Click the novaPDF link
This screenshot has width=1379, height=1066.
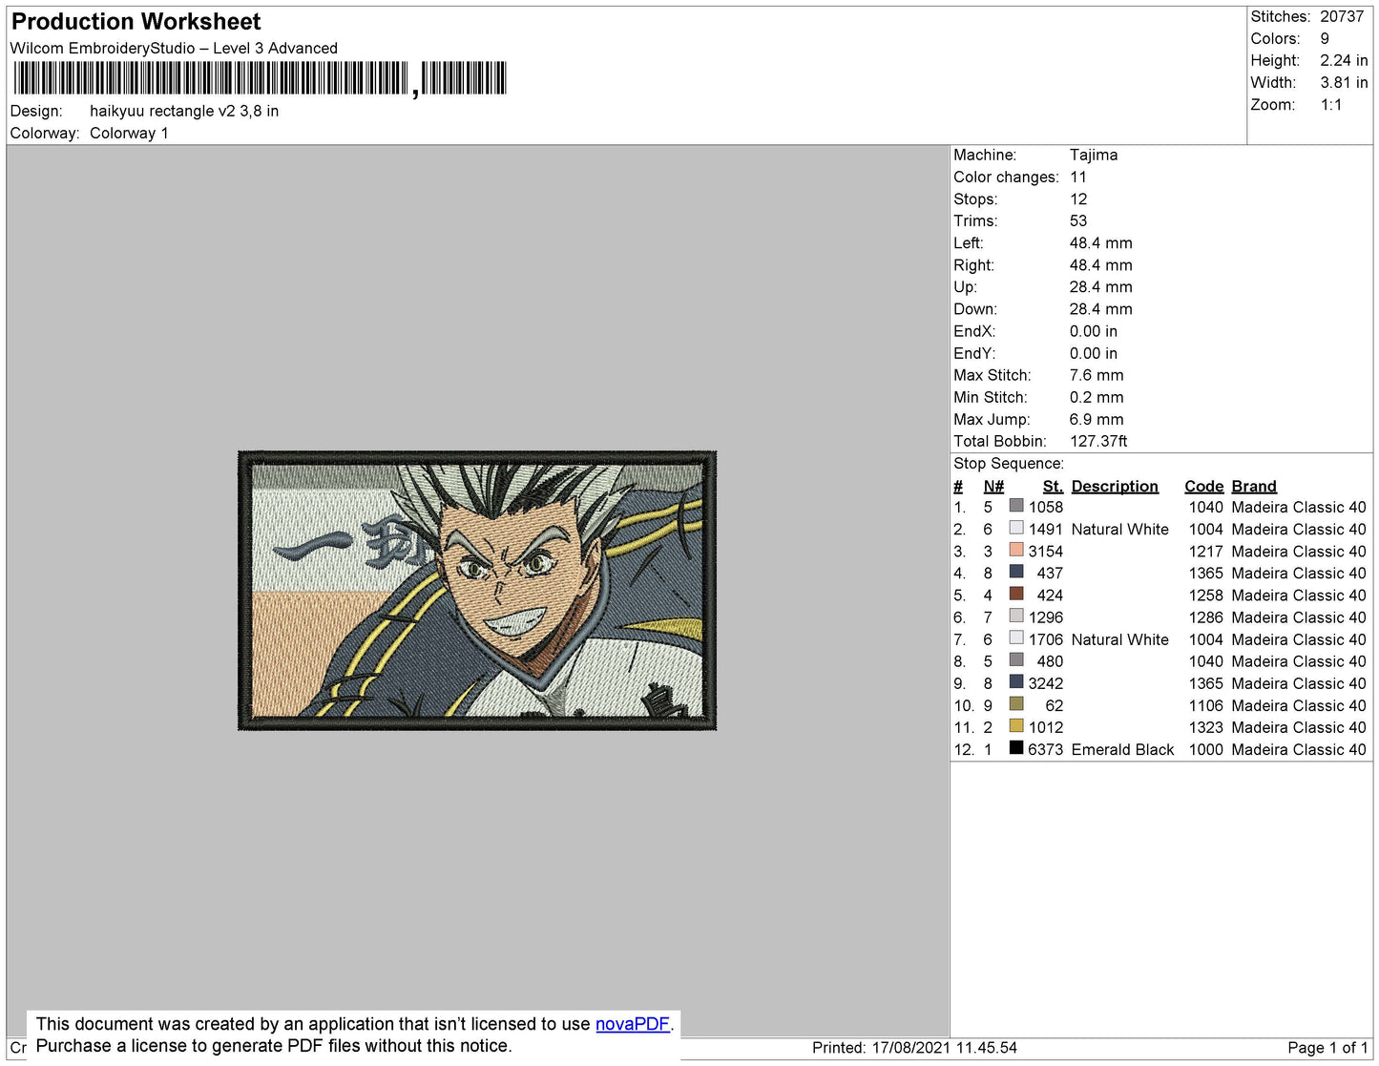coord(633,1024)
